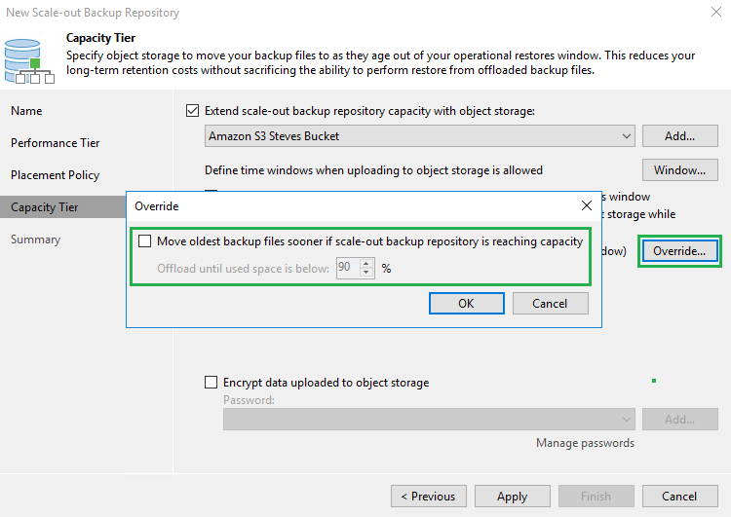731x517 pixels.
Task: Cancel the Override dialog
Action: [550, 304]
